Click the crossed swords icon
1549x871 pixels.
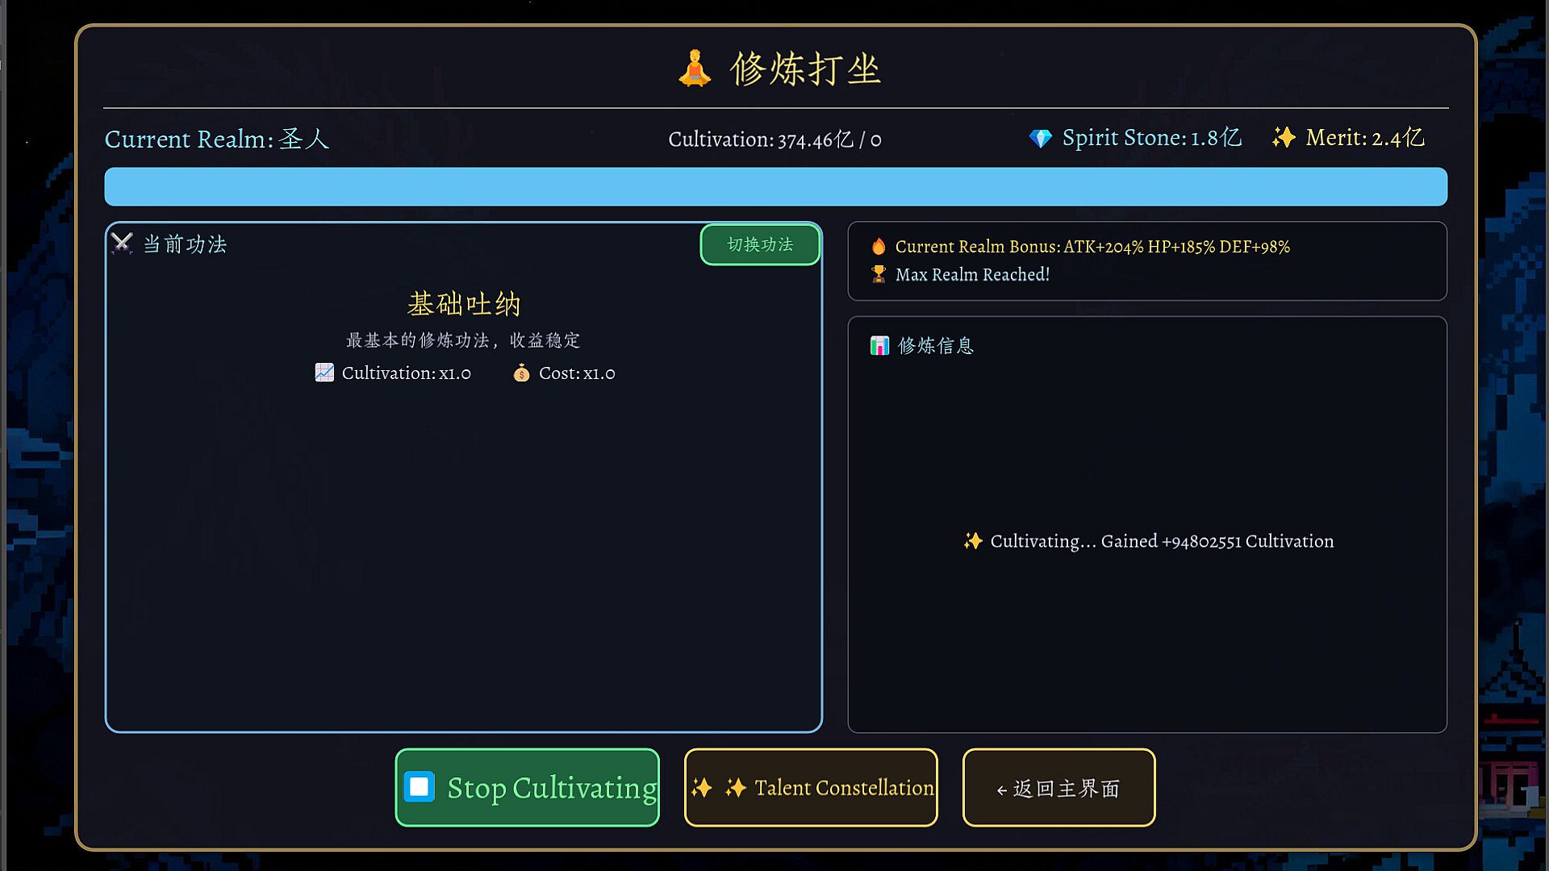click(122, 244)
